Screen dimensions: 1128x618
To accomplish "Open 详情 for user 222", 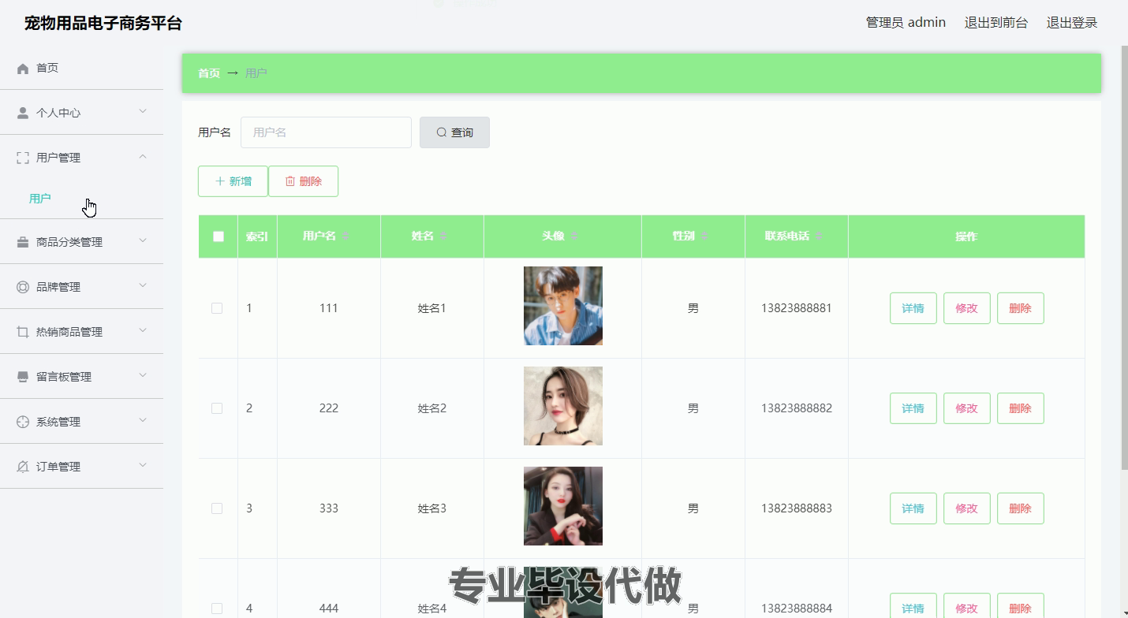I will (913, 408).
